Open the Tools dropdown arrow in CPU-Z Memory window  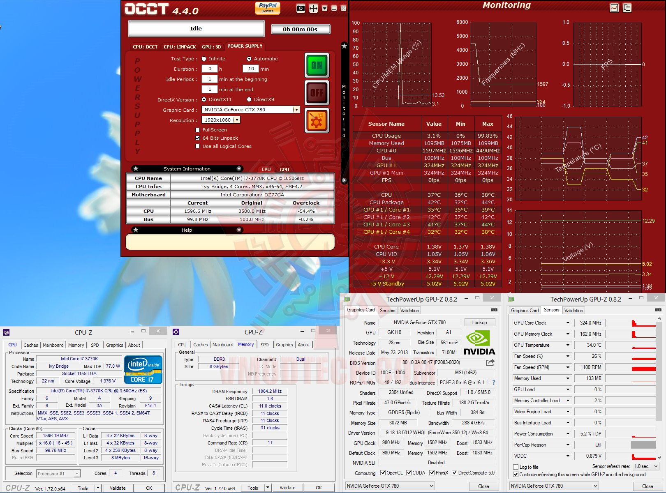[268, 488]
